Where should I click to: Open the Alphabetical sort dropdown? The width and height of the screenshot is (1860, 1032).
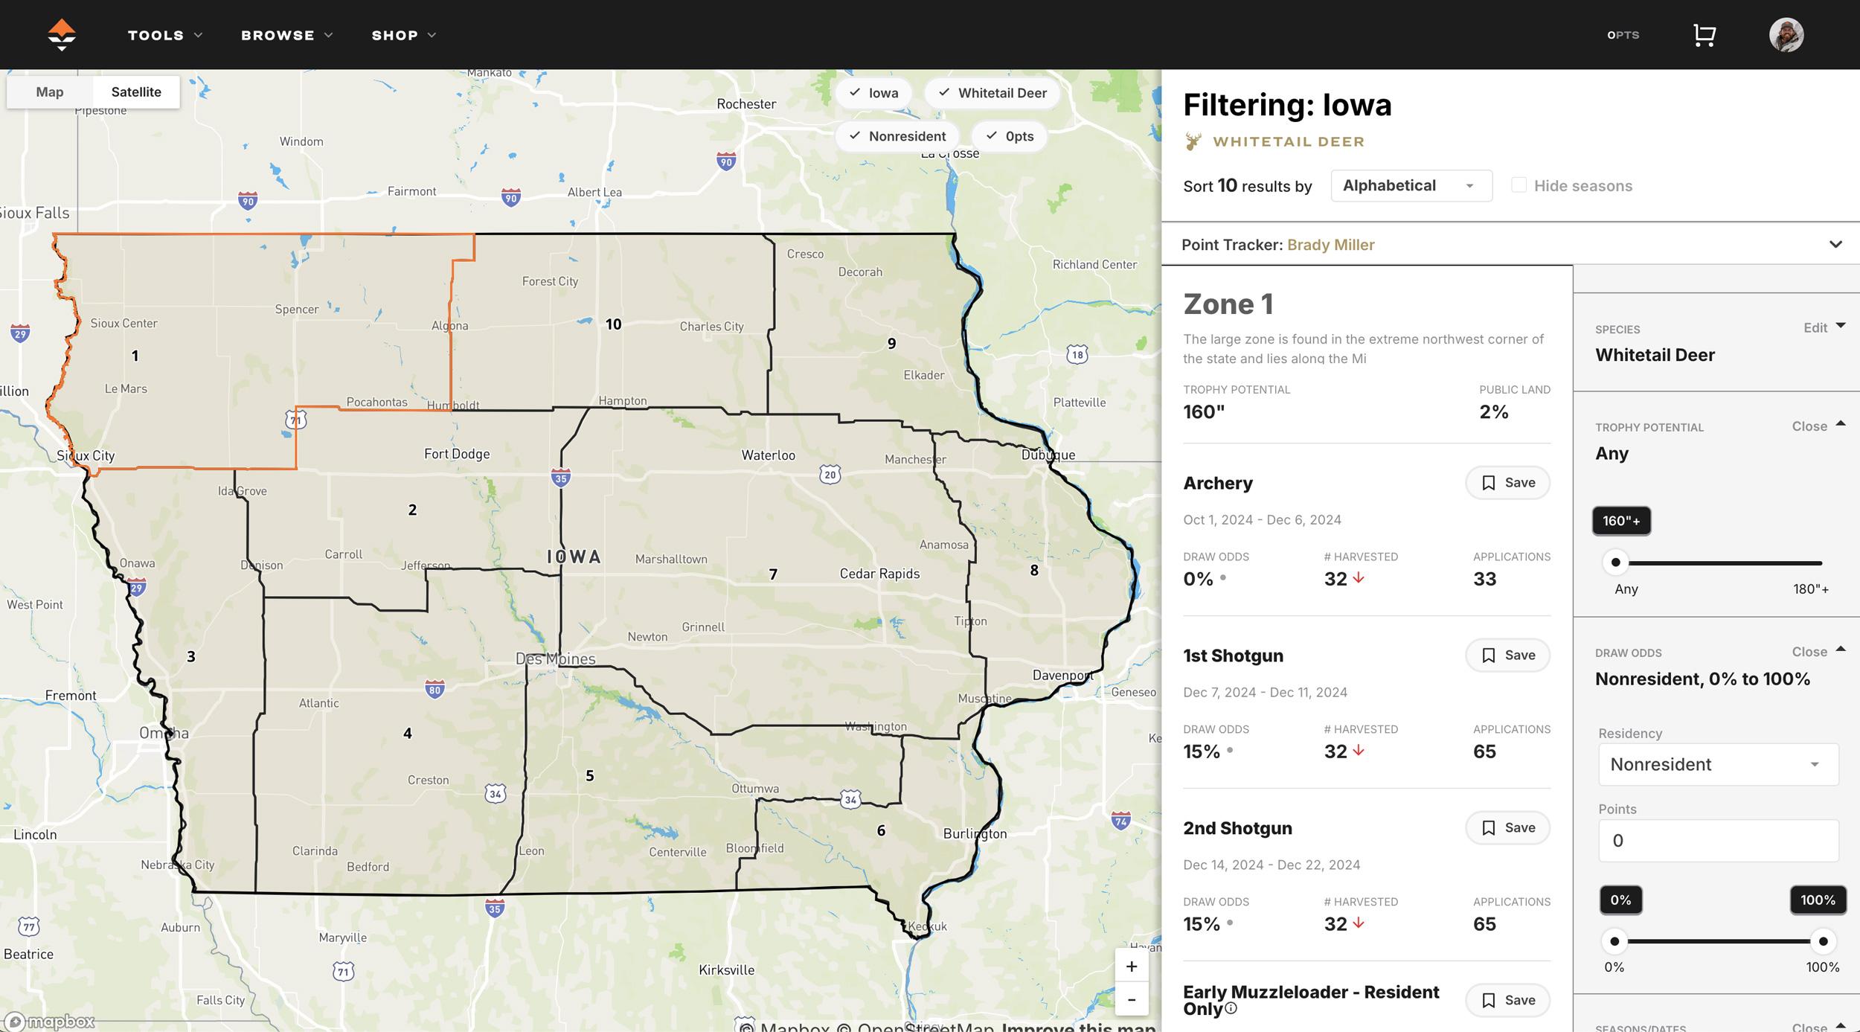(x=1410, y=185)
